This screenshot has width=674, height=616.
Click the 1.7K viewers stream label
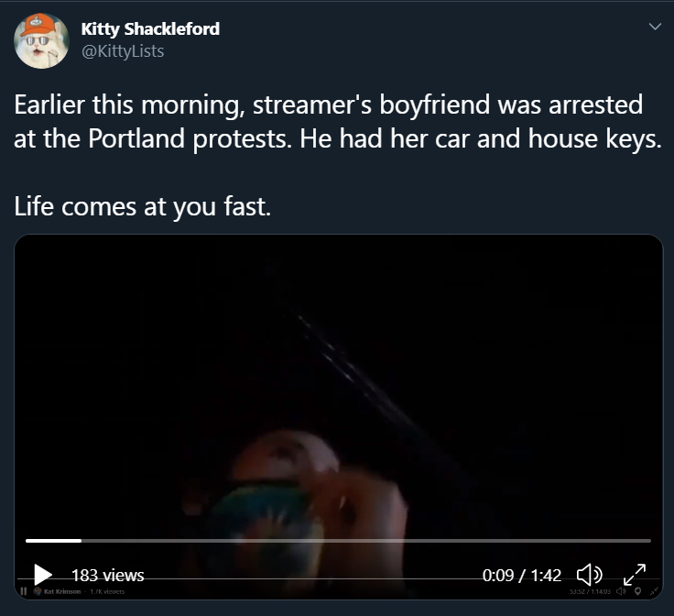coord(107,591)
